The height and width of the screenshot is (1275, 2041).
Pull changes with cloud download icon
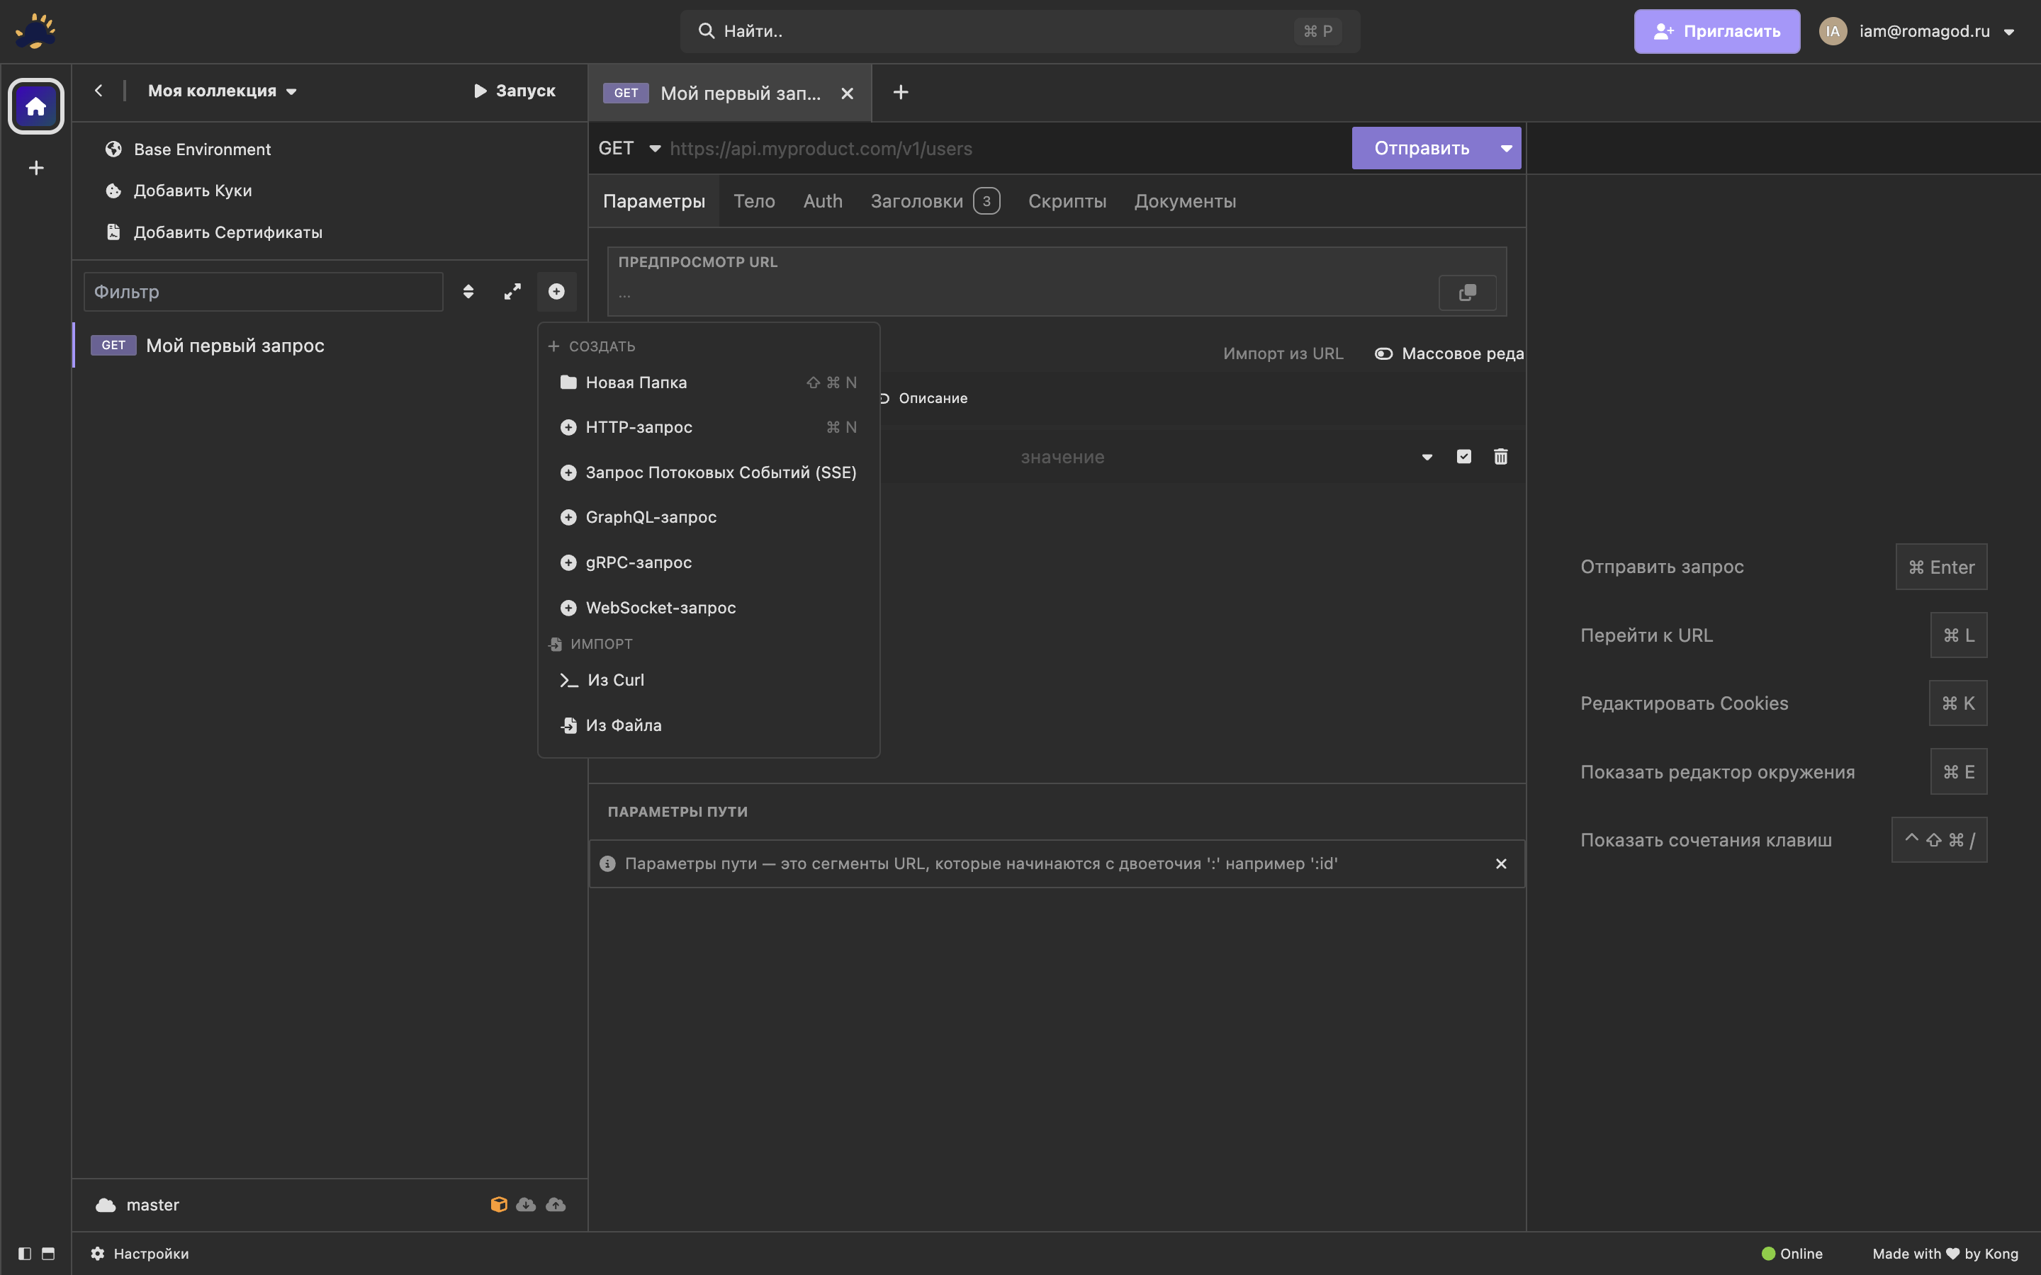pos(527,1204)
